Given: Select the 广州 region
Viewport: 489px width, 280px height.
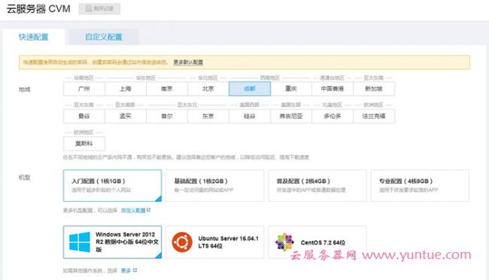Looking at the screenshot, I should (84, 89).
